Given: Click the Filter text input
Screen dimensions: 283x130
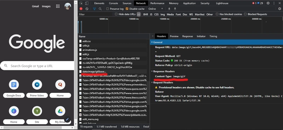Looking at the screenshot, I should click(x=96, y=14).
